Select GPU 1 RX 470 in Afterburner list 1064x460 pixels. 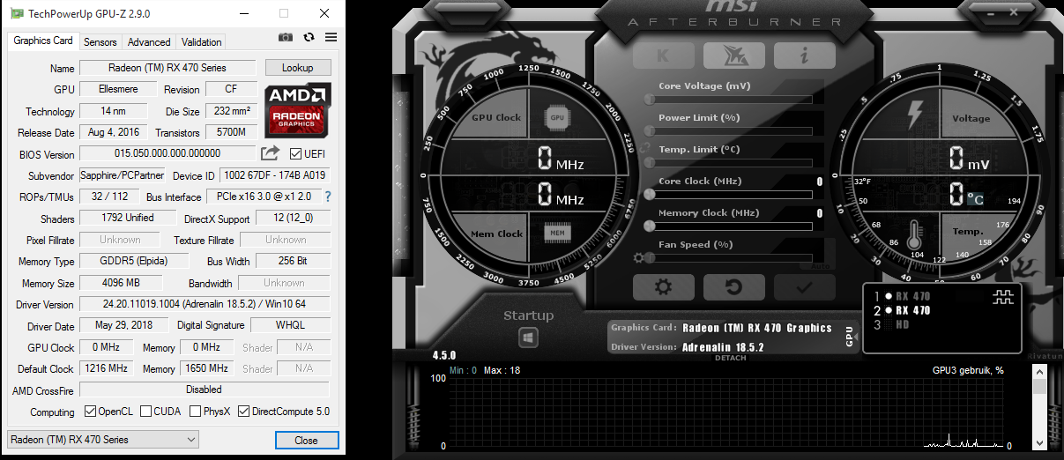(x=901, y=296)
